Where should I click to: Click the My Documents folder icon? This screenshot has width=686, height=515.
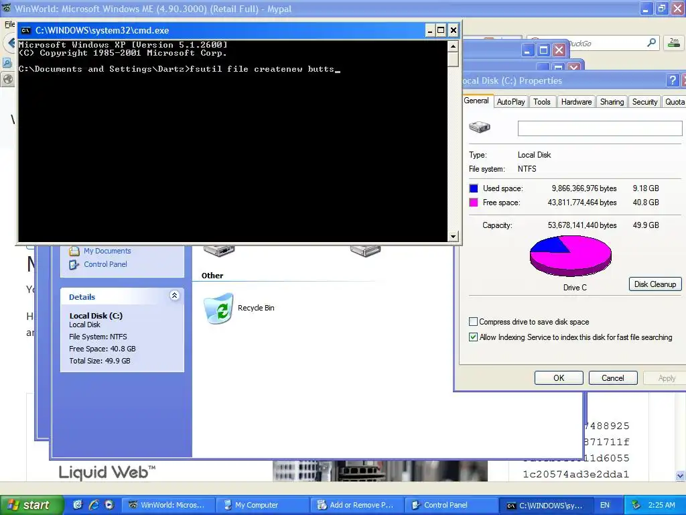tap(74, 251)
